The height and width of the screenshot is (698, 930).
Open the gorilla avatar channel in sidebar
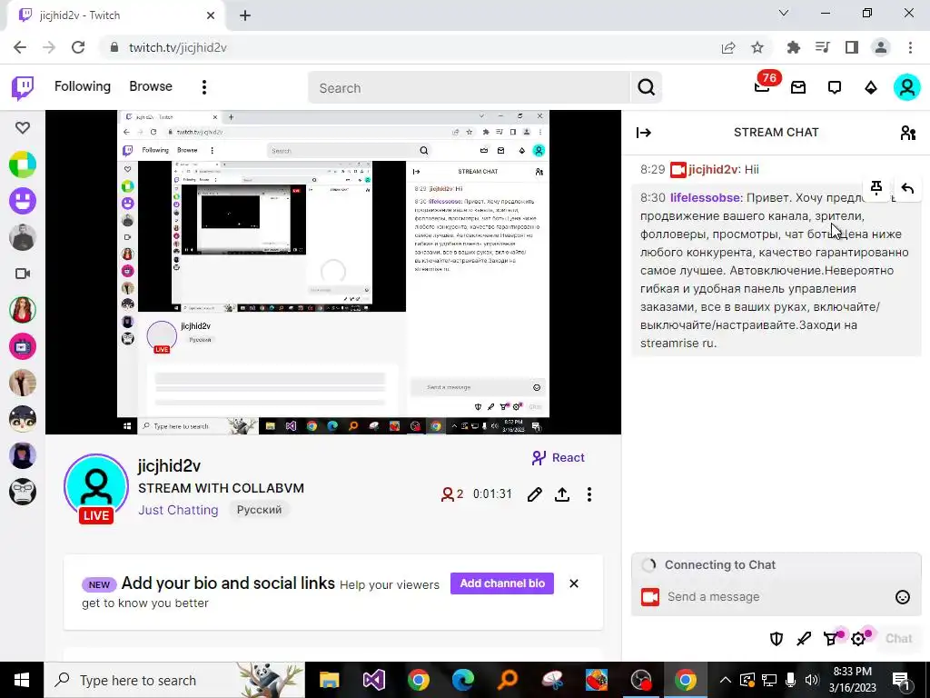23,492
